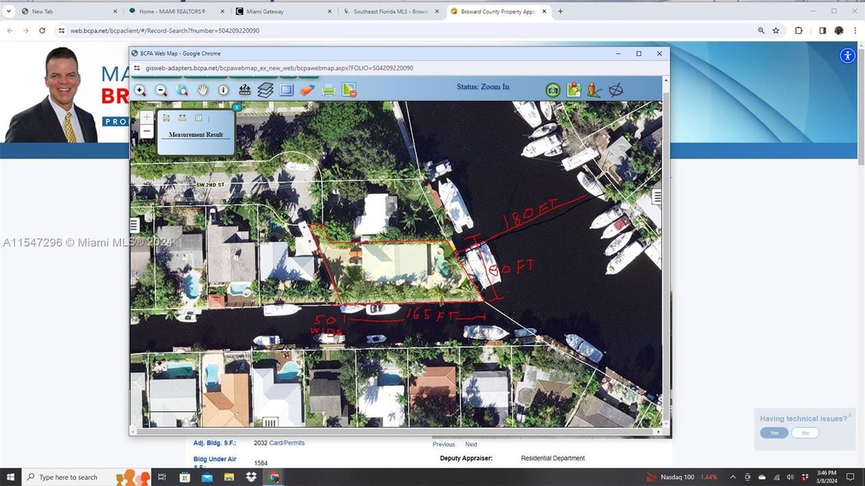Image resolution: width=865 pixels, height=486 pixels.
Task: Select the Zoom In magnifier tool
Action: (x=140, y=90)
